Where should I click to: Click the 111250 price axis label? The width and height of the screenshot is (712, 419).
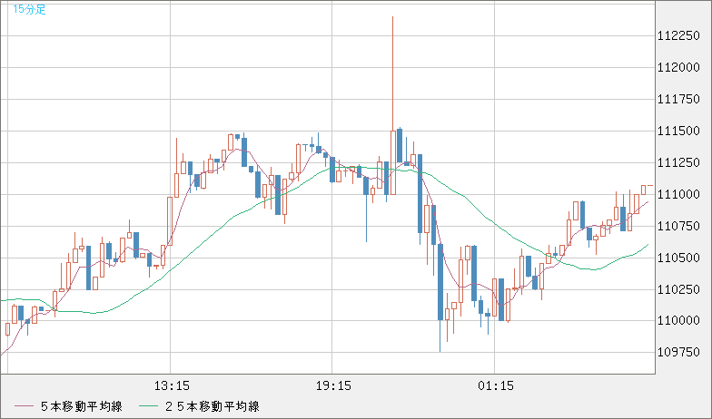click(x=677, y=162)
